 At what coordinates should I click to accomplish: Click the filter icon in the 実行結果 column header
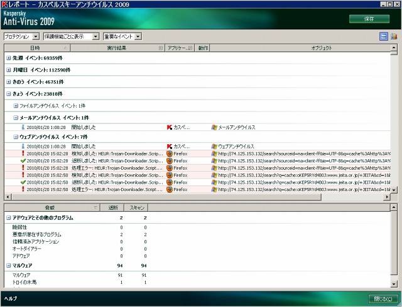161,48
